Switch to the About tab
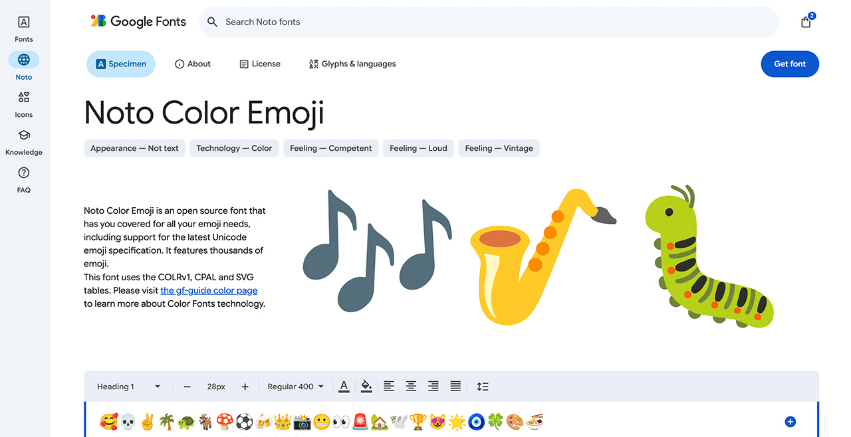The height and width of the screenshot is (437, 851). [193, 64]
